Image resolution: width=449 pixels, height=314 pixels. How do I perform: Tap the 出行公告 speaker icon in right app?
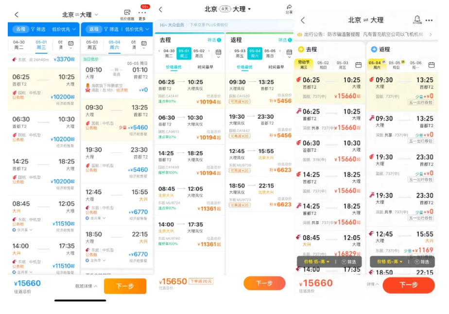(x=299, y=35)
